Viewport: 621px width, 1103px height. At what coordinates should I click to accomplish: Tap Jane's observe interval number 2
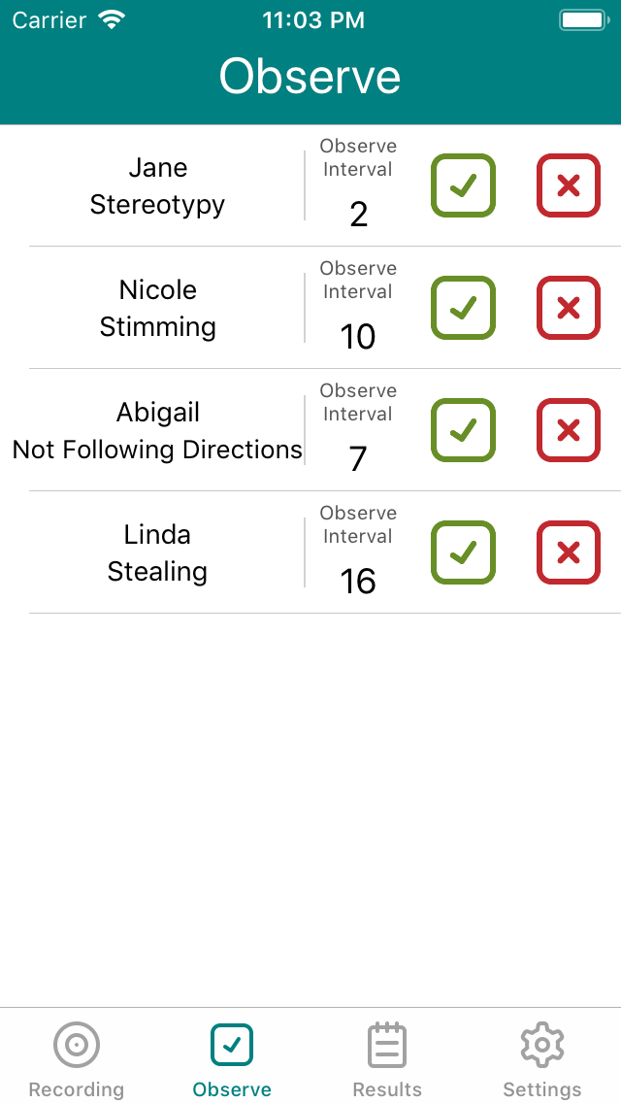[x=358, y=215]
